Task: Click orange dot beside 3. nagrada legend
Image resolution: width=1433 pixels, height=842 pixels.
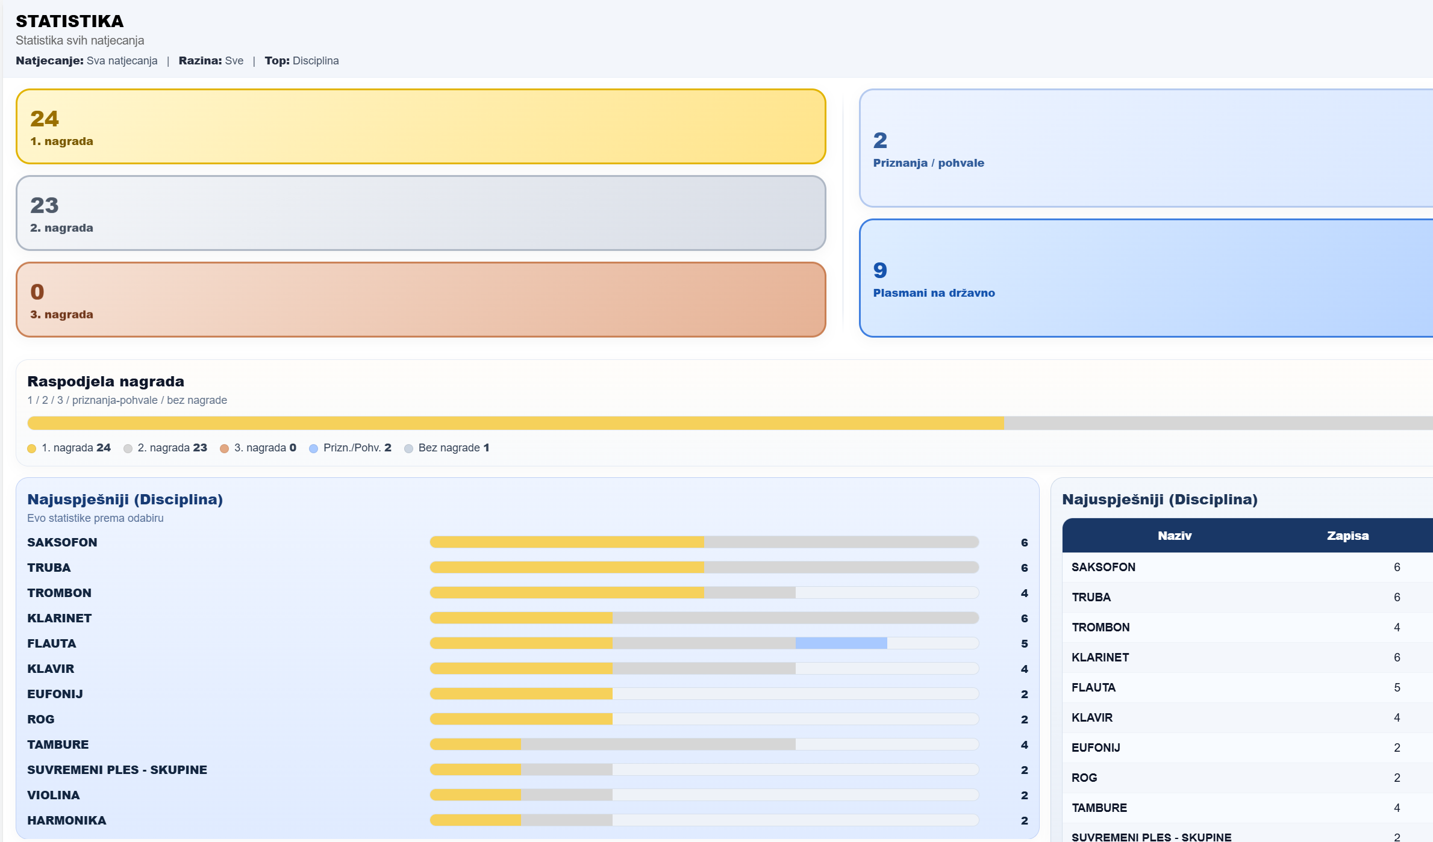Action: (225, 448)
